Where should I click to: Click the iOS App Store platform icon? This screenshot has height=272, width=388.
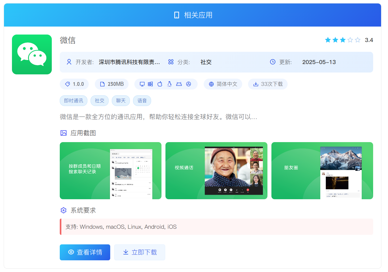point(189,84)
